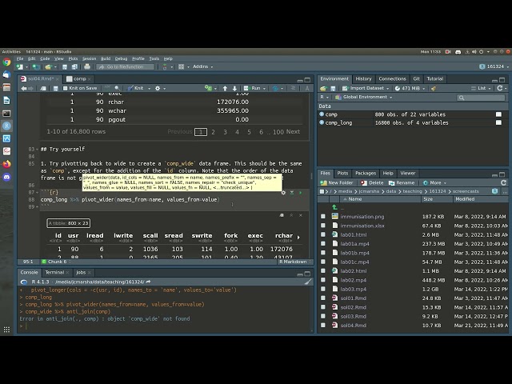Click the chunk 87 run play icon
Viewport: 512px width, 384px height.
pos(301,193)
